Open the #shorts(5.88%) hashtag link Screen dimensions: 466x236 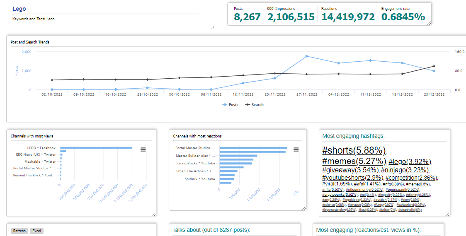pyautogui.click(x=354, y=150)
